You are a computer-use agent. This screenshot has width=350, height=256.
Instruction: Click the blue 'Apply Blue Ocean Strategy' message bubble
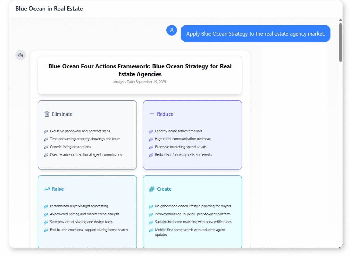[255, 33]
